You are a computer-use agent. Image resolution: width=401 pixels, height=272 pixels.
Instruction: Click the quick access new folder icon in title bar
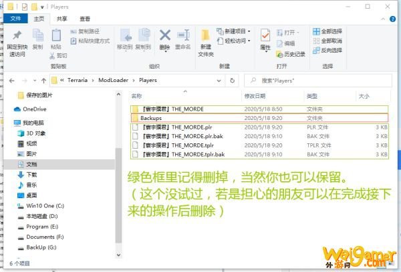tap(34, 7)
